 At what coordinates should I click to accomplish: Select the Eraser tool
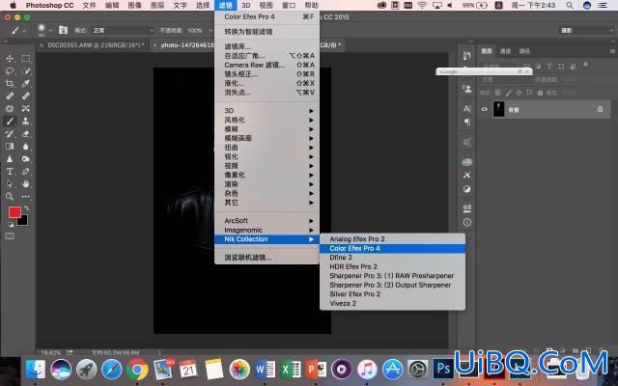(x=26, y=133)
